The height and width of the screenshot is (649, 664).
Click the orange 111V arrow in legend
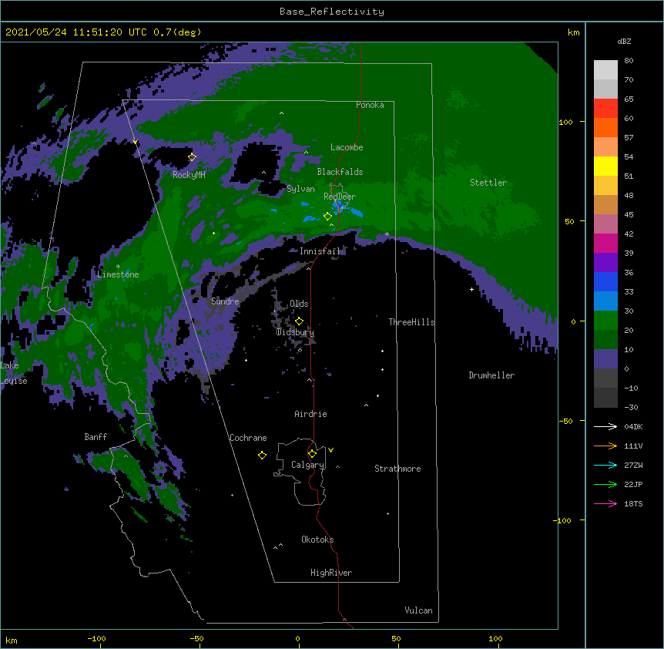tap(605, 446)
